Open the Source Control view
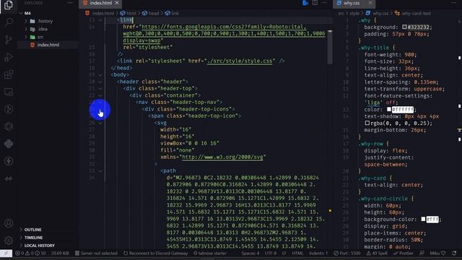The width and height of the screenshot is (462, 260). click(9, 40)
